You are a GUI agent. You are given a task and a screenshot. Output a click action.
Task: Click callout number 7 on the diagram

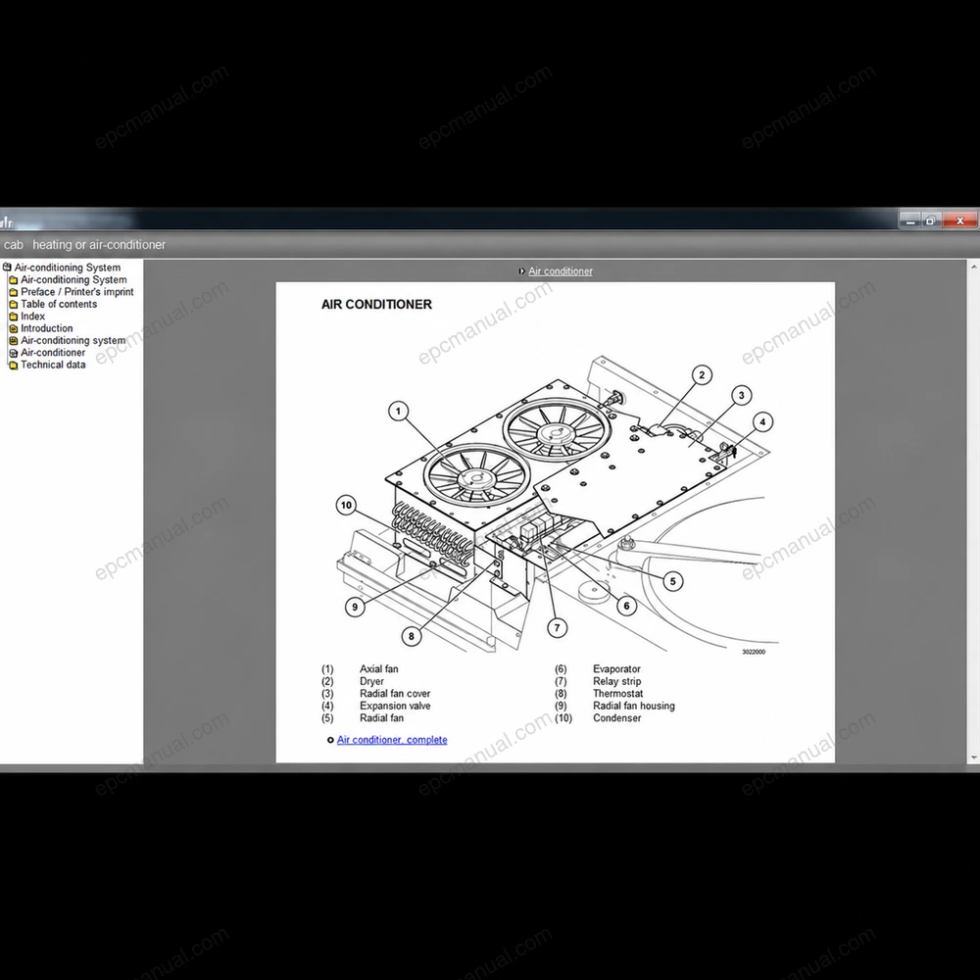[557, 627]
